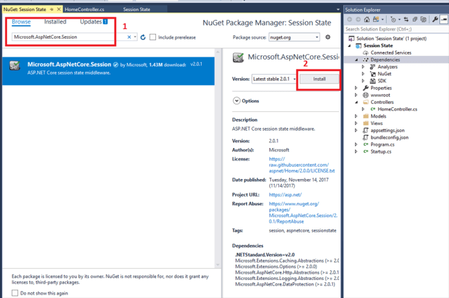Click the Home icon in Solution Explorer toolbar
449x298 pixels.
point(367,19)
